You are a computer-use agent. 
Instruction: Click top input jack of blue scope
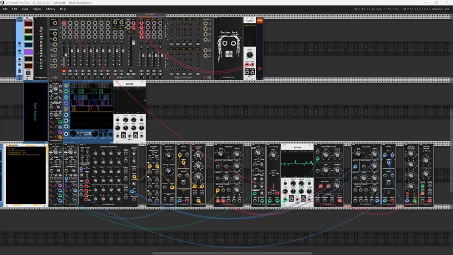coord(66,86)
